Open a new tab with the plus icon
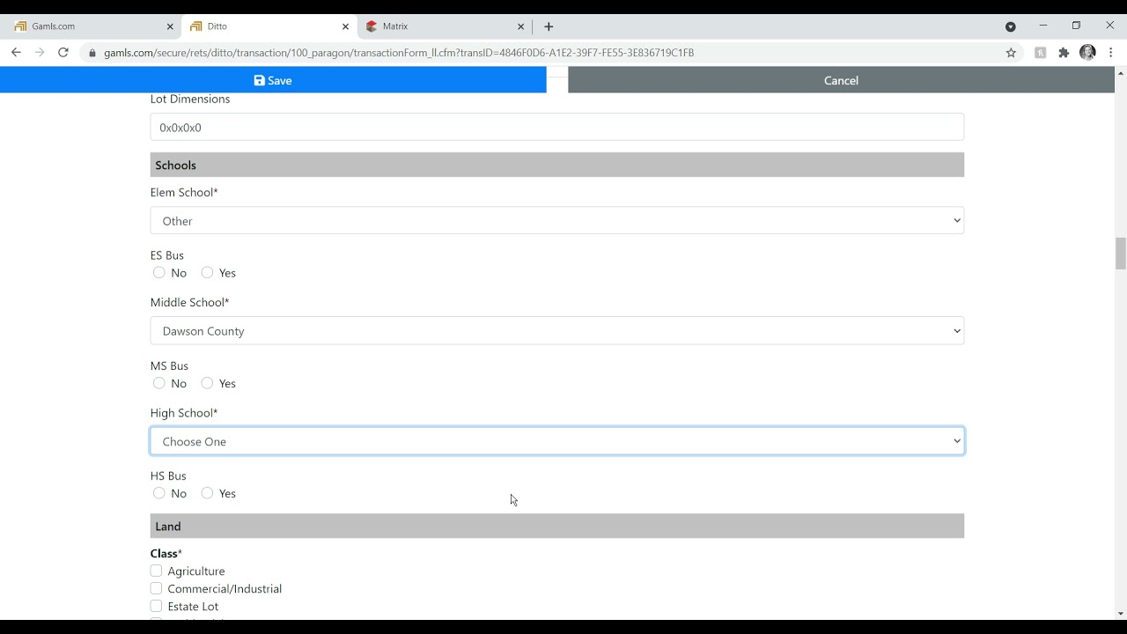Viewport: 1127px width, 634px height. 549,26
